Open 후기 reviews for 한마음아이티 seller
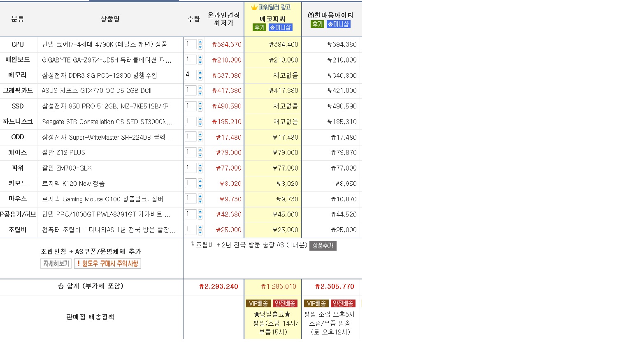 317,24
